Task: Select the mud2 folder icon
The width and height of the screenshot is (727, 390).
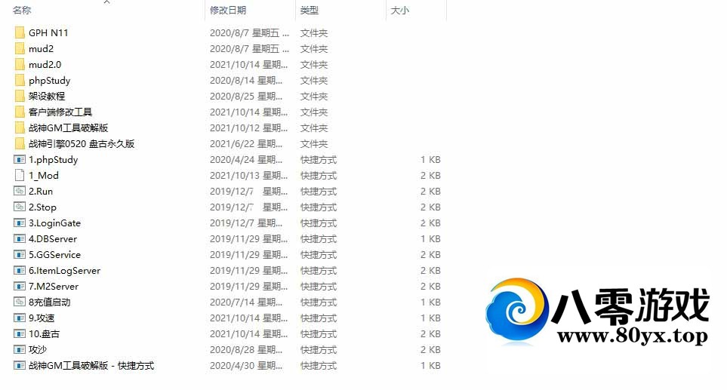Action: pyautogui.click(x=20, y=48)
